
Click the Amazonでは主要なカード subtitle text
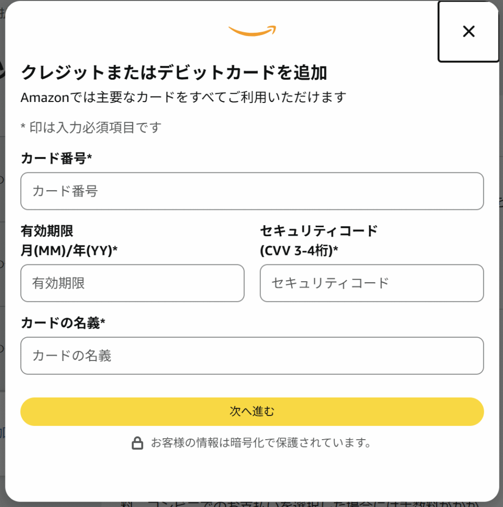pos(184,97)
